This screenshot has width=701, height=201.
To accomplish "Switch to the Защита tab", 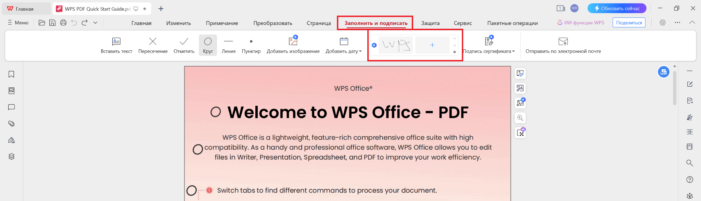I will (430, 23).
